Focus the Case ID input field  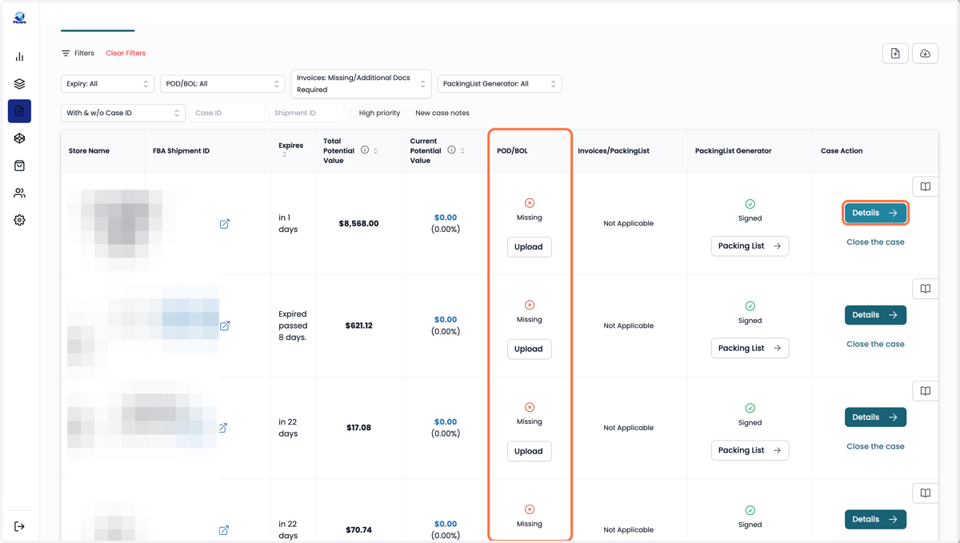(227, 114)
